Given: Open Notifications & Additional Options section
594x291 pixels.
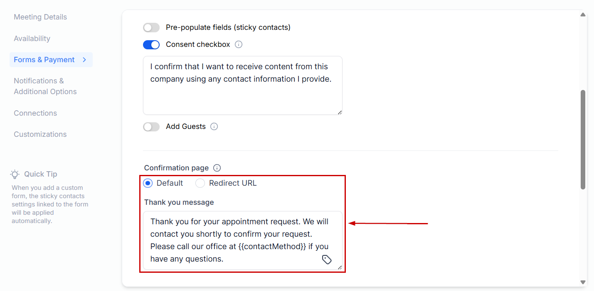Looking at the screenshot, I should [x=45, y=86].
